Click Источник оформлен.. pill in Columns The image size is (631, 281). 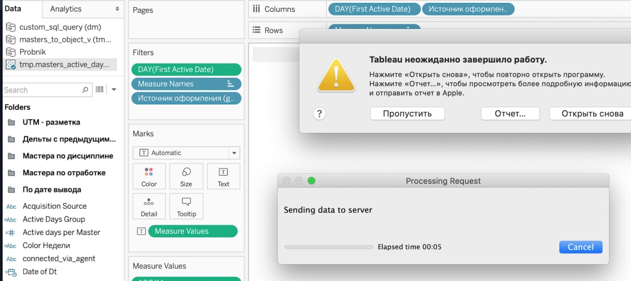[x=468, y=9]
